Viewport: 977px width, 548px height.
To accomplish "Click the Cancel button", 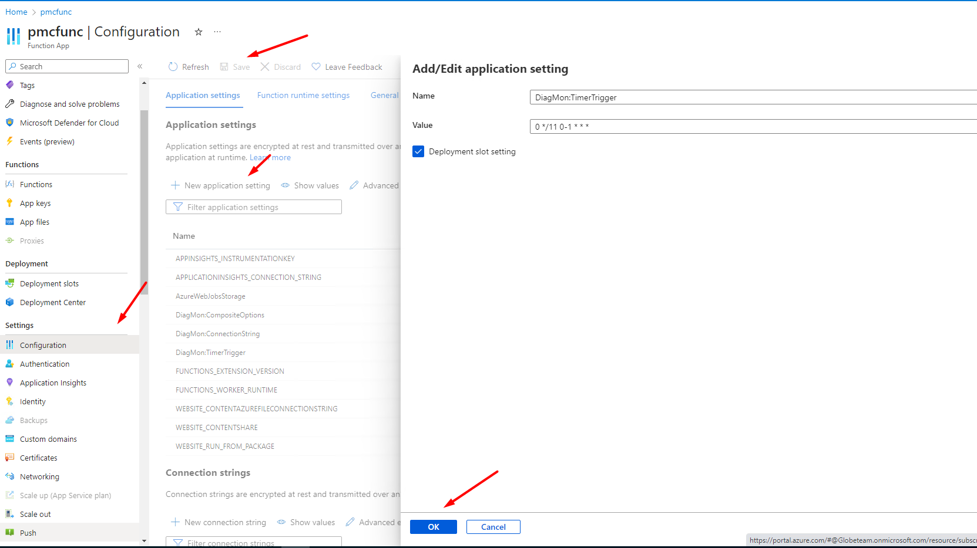I will coord(493,527).
